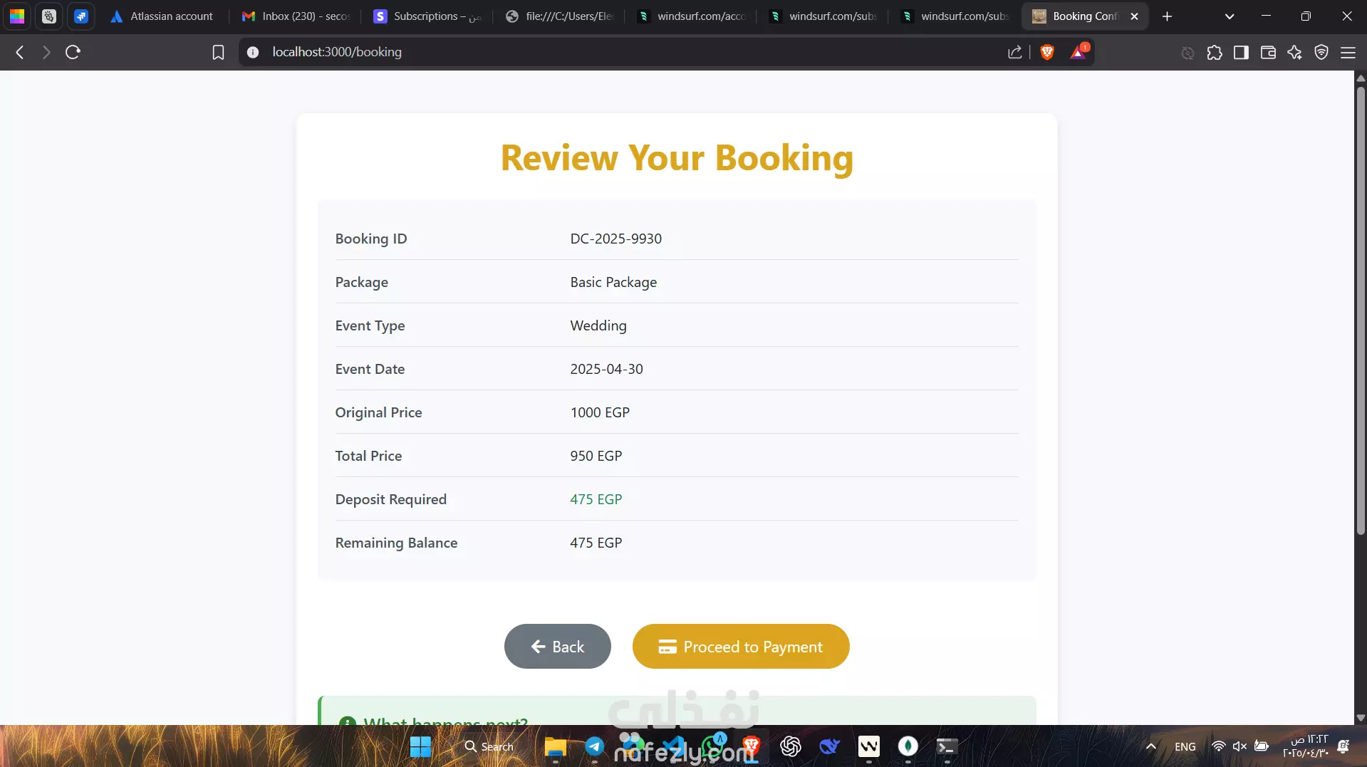Open the browser hamburger menu

point(1348,52)
